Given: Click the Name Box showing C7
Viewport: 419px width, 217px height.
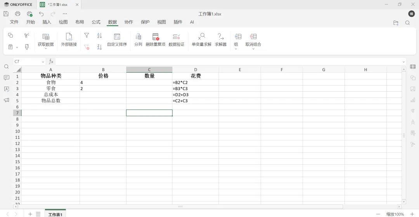Looking at the screenshot, I should click(x=27, y=62).
